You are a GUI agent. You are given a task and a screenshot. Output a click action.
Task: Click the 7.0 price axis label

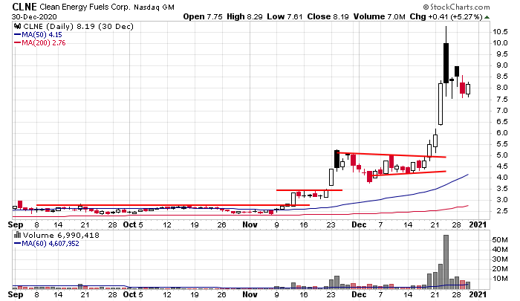coord(501,111)
